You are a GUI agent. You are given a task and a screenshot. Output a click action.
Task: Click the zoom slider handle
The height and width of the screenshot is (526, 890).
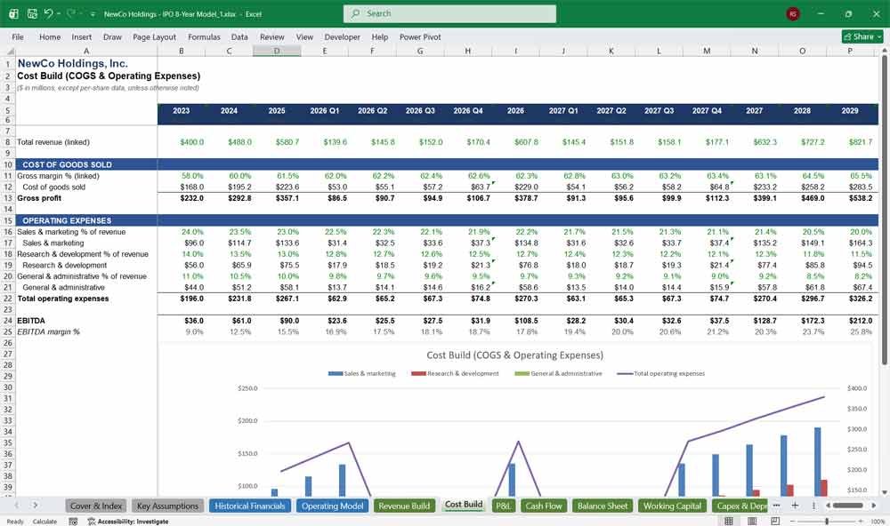pos(827,521)
